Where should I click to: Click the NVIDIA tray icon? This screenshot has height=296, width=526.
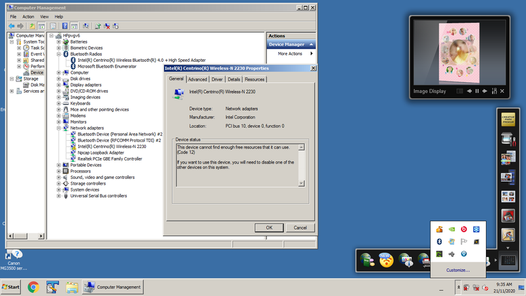tap(451, 230)
